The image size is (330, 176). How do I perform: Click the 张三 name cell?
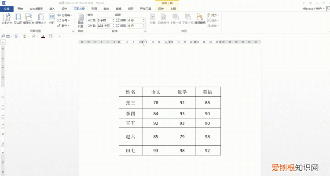(131, 102)
